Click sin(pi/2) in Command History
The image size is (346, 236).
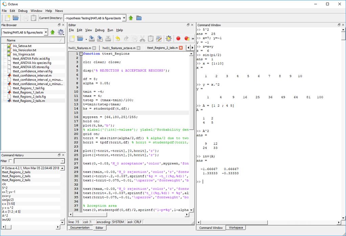pyautogui.click(x=8, y=200)
